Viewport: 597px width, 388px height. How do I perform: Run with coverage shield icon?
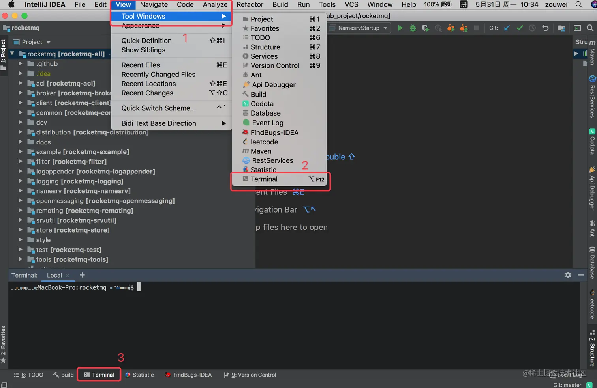point(425,28)
